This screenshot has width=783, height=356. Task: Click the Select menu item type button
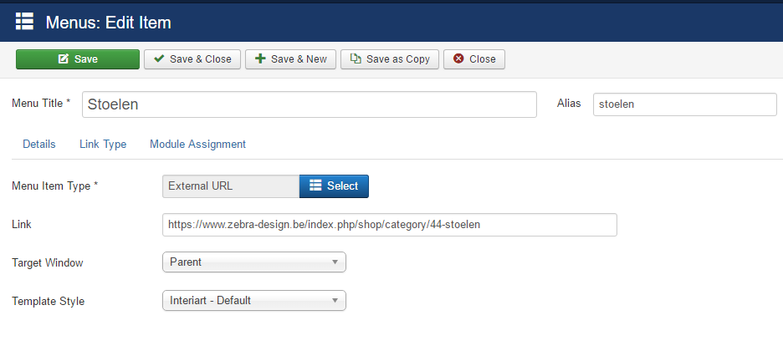(334, 186)
